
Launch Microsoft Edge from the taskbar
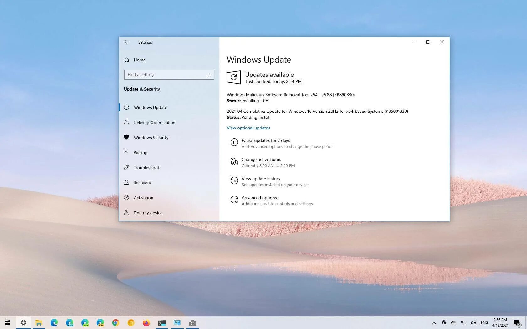[x=54, y=323]
